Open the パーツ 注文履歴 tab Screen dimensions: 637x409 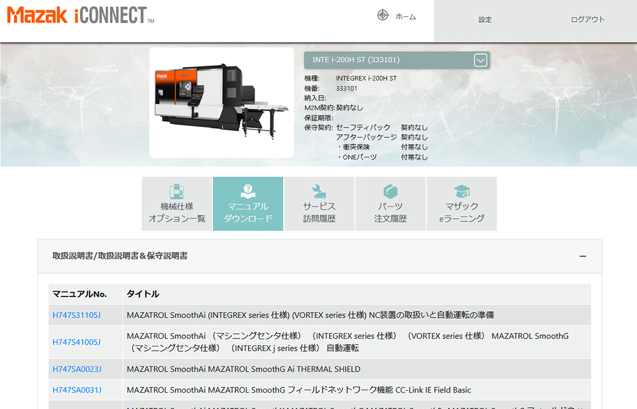(391, 204)
